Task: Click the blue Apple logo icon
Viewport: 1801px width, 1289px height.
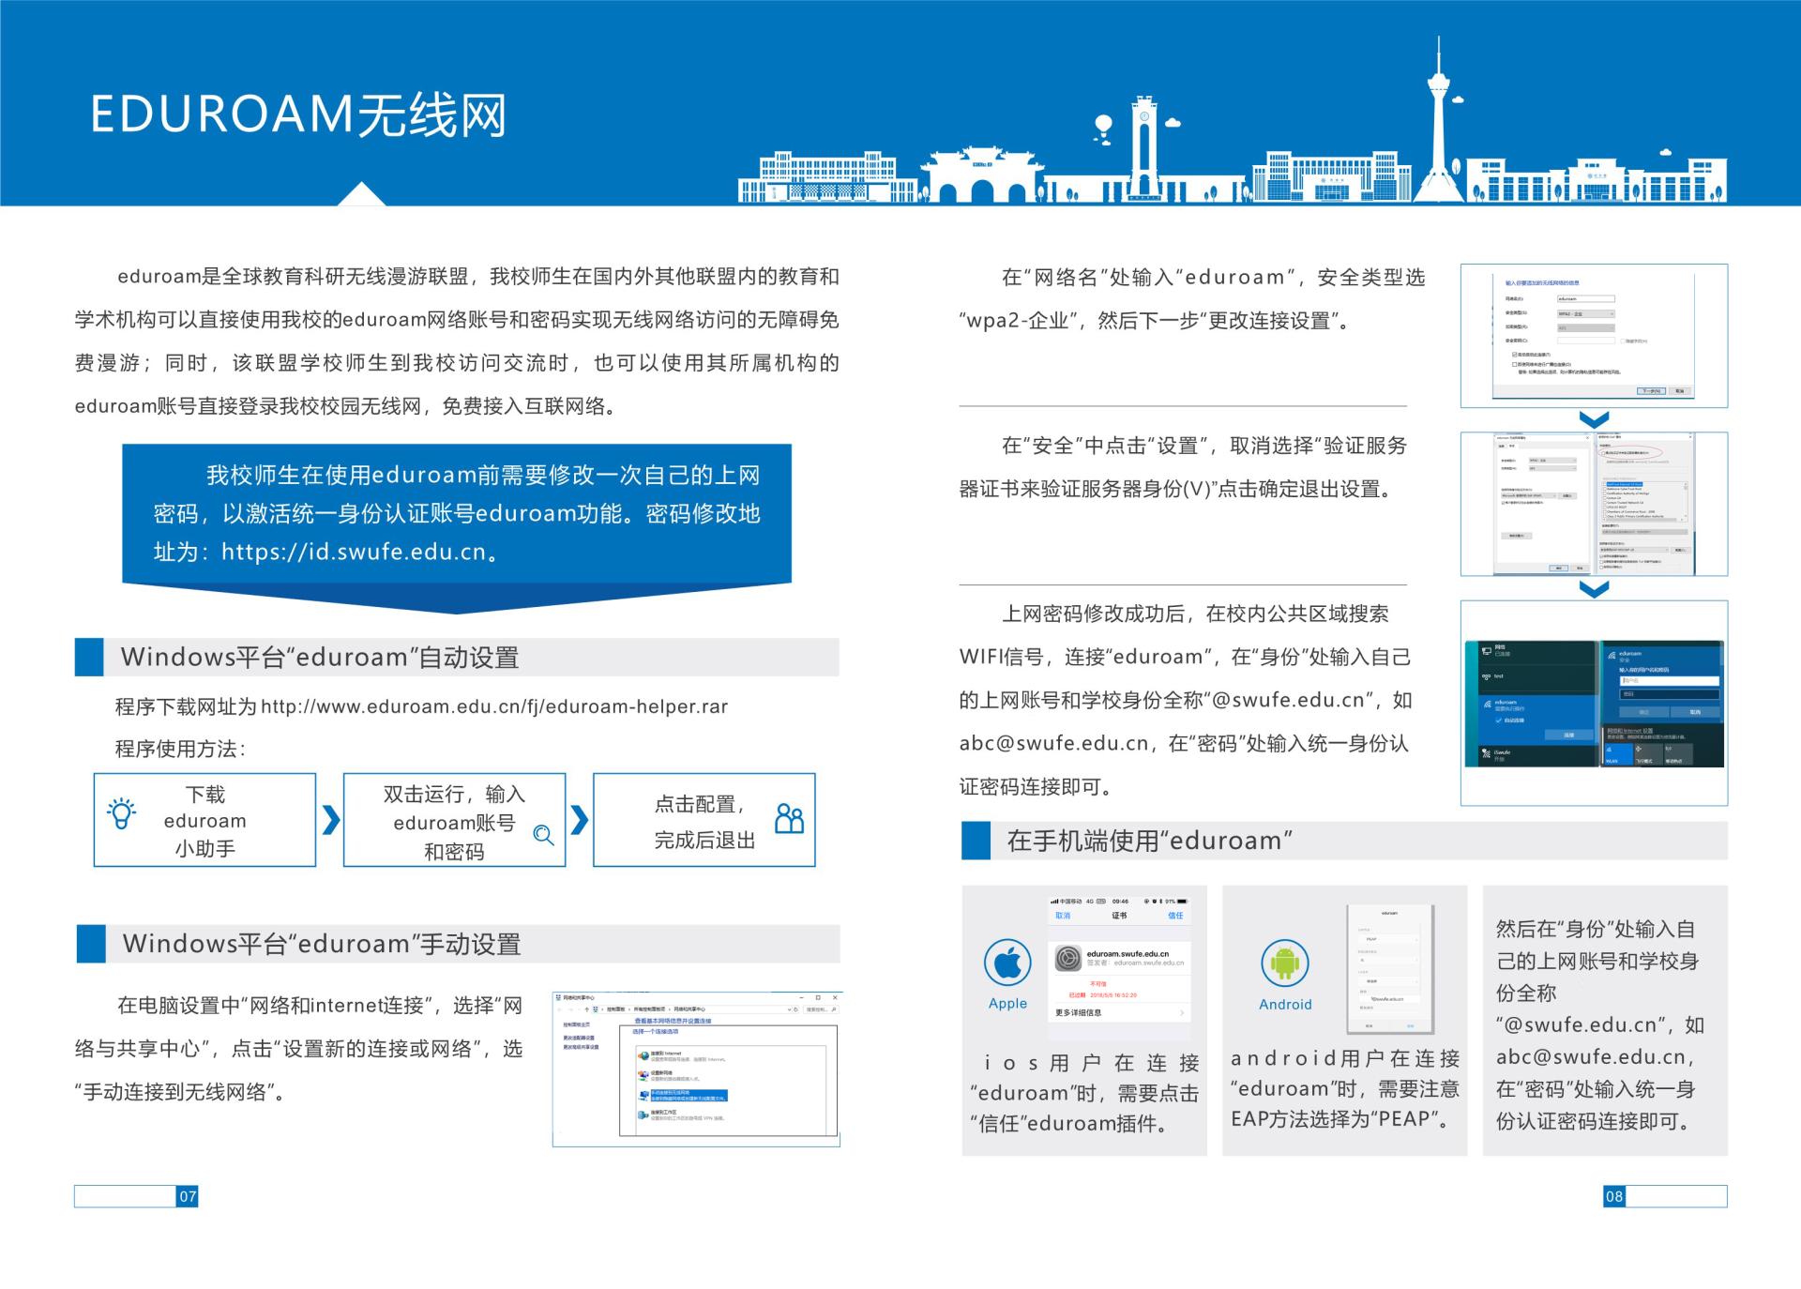Action: coord(1007,963)
